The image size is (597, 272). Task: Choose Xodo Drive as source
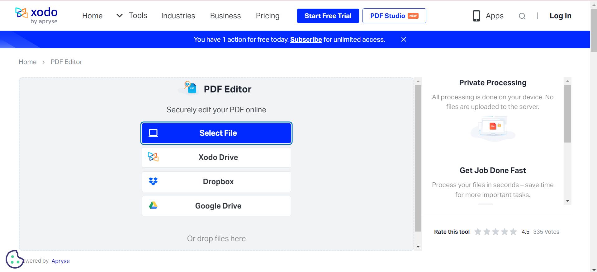click(x=216, y=157)
